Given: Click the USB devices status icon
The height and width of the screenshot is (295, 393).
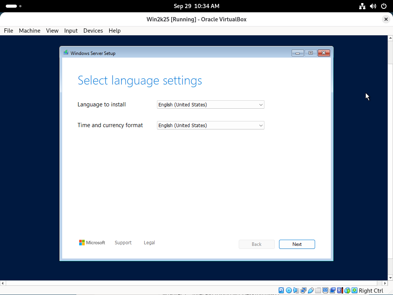Looking at the screenshot, I should coord(310,290).
